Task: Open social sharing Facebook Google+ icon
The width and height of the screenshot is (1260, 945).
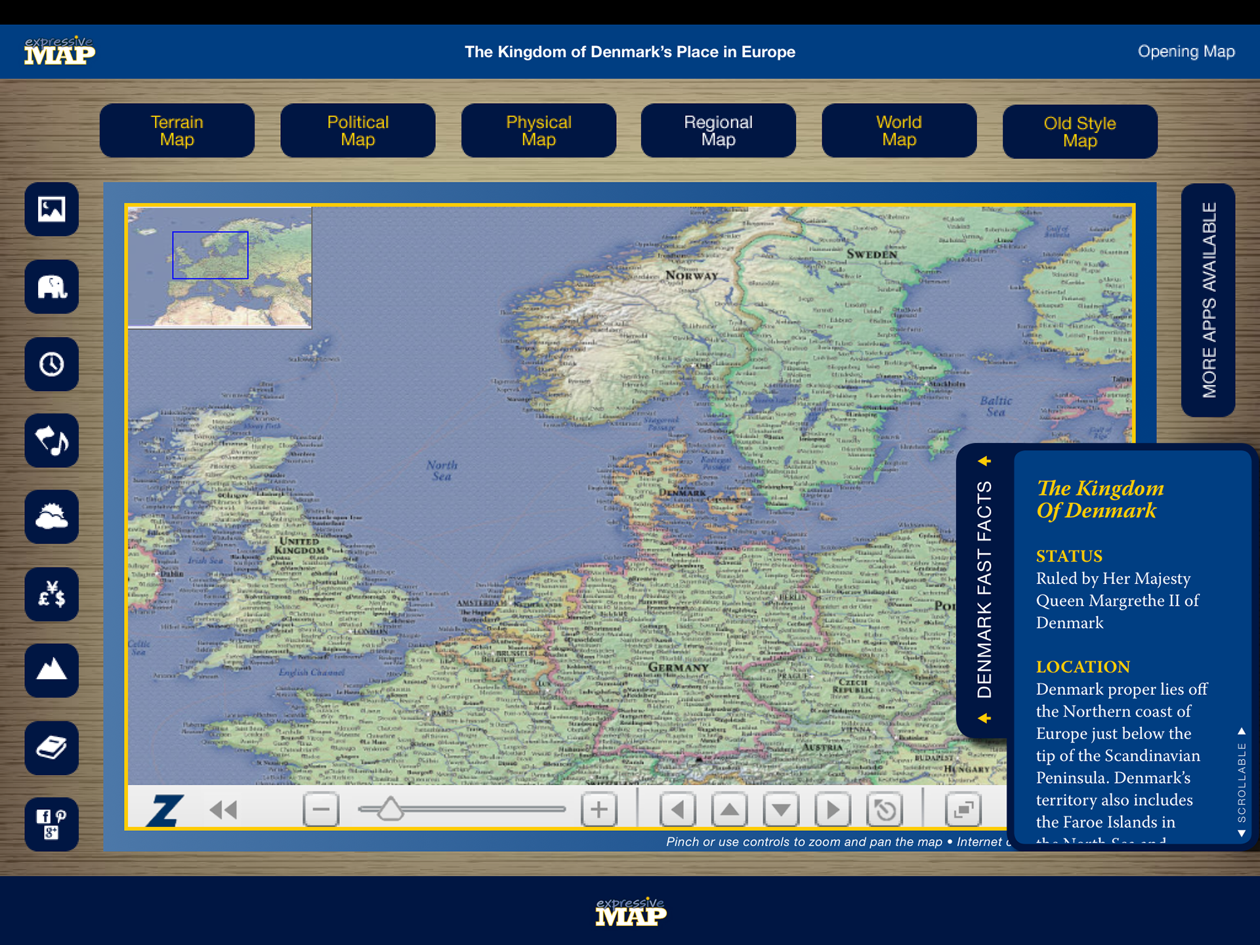Action: point(51,824)
